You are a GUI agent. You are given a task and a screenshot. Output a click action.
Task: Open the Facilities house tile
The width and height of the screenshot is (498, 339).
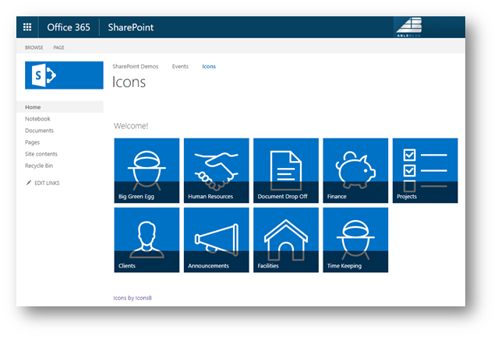286,239
